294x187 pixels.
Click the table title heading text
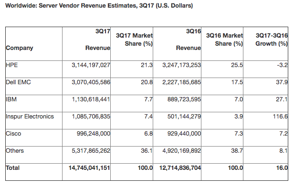coord(99,6)
